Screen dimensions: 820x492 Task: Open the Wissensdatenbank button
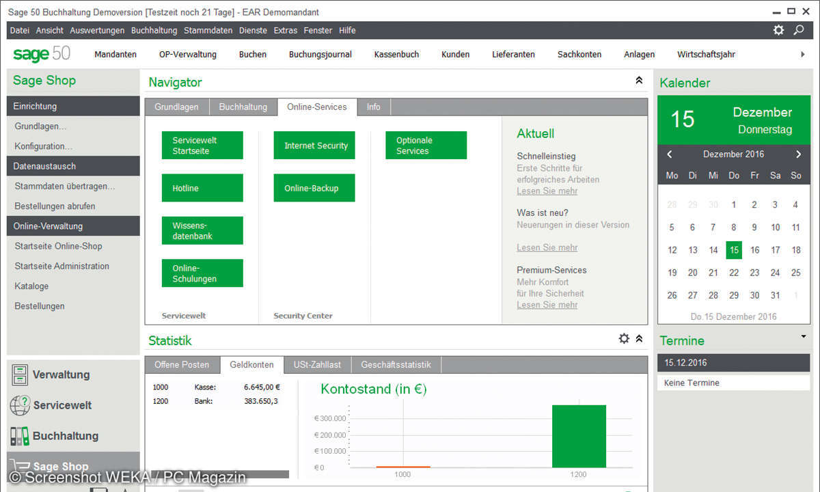click(202, 230)
